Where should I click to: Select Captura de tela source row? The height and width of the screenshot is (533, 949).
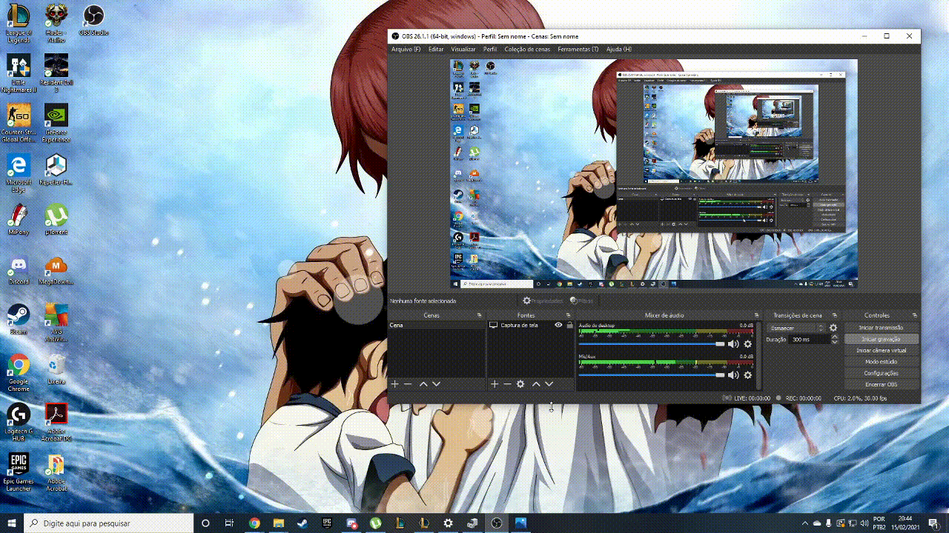click(531, 325)
